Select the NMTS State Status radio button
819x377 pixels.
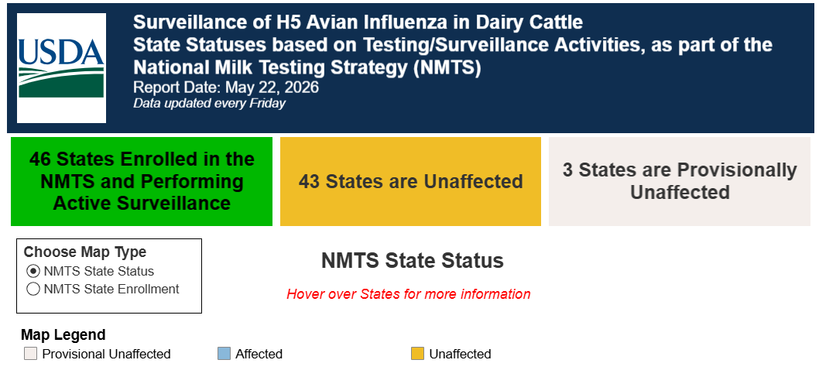[x=33, y=271]
